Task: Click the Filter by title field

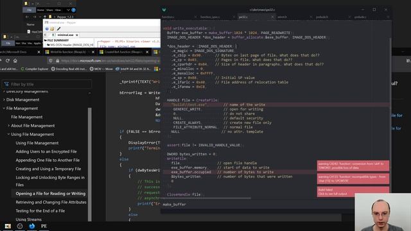Action: pyautogui.click(x=47, y=84)
